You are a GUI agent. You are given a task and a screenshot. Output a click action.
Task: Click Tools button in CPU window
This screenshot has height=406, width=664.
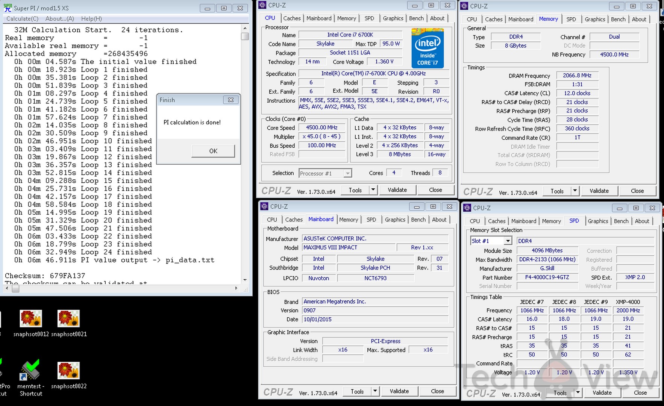(x=355, y=190)
